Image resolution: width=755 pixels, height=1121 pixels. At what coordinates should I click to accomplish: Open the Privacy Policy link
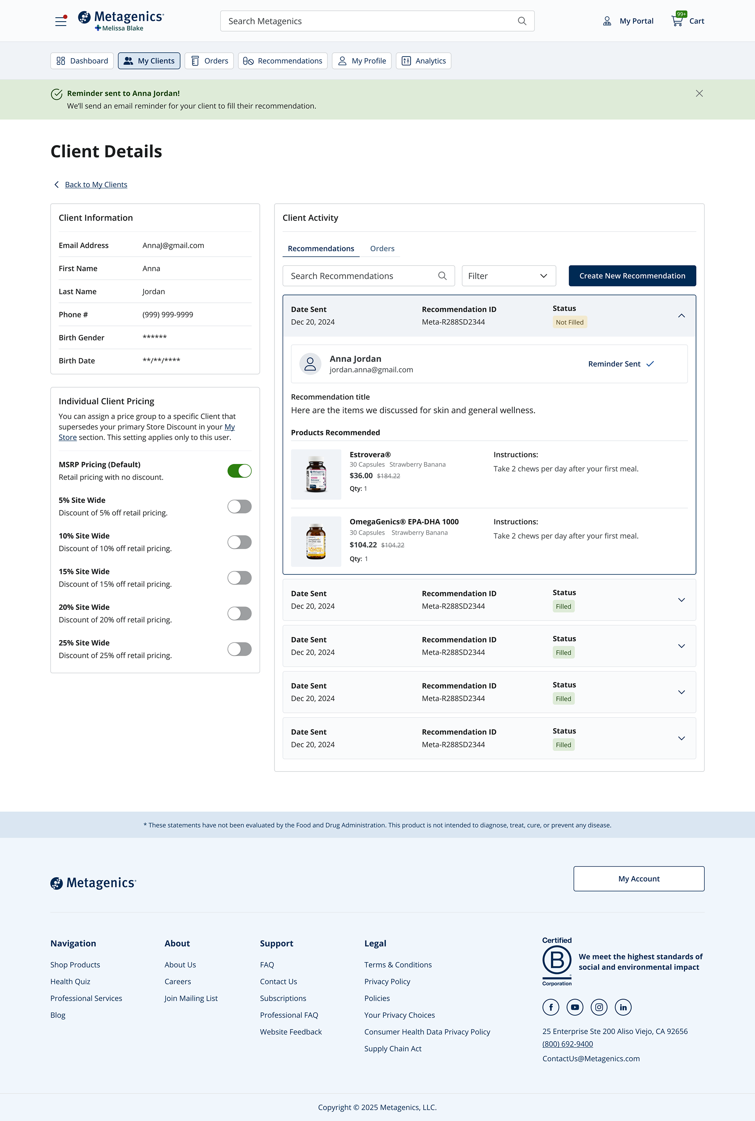point(387,981)
